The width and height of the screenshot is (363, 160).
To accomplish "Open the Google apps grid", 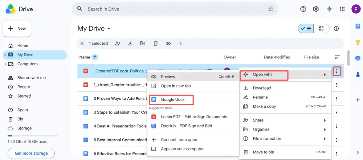I will 342,9.
